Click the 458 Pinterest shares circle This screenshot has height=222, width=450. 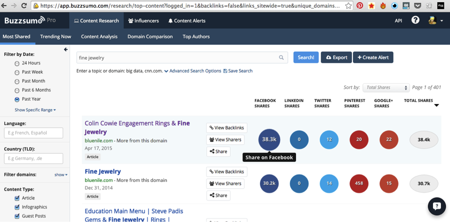[359, 183]
